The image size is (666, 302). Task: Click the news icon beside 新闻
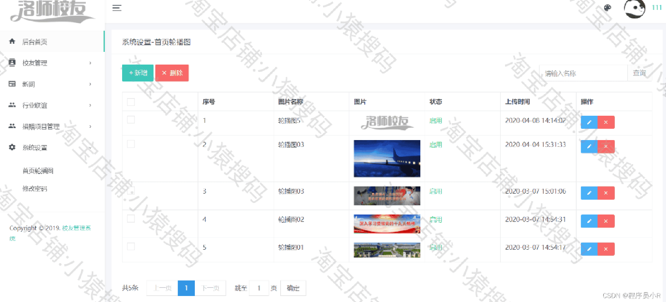[12, 84]
